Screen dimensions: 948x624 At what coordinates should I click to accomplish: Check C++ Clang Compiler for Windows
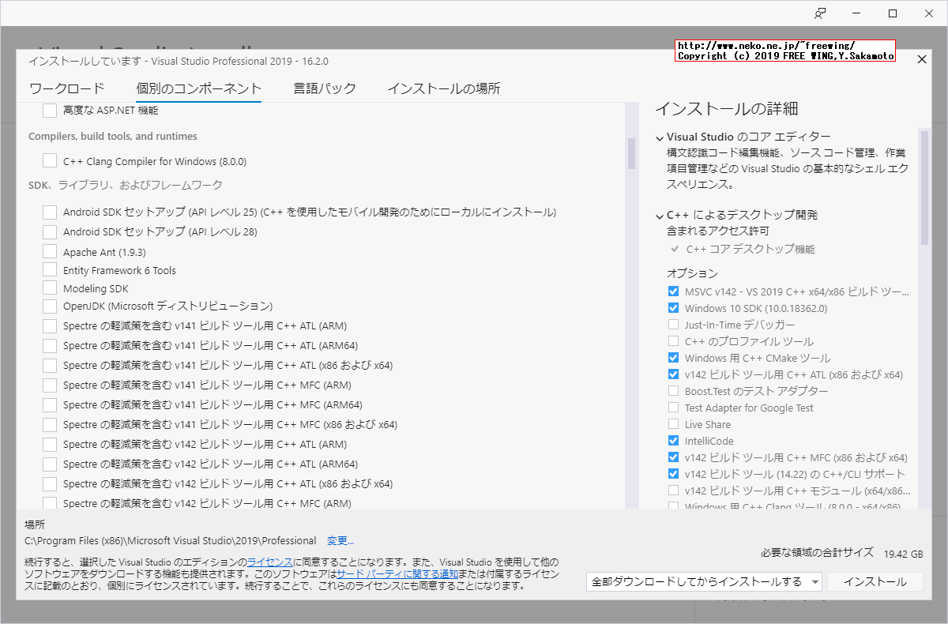(x=50, y=160)
